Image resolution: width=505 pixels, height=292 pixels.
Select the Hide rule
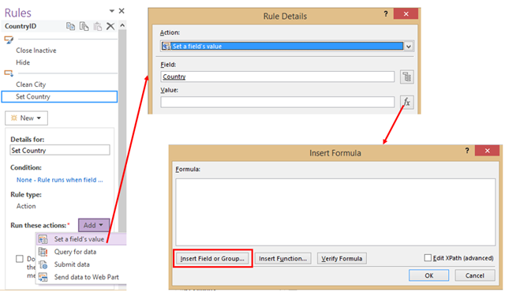click(x=23, y=62)
